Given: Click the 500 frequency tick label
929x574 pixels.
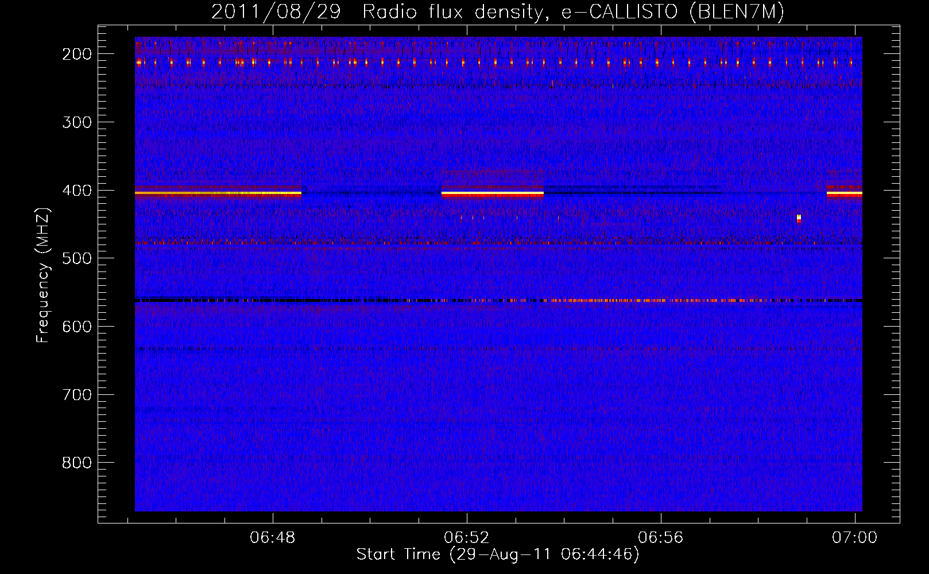Looking at the screenshot, I should point(77,258).
